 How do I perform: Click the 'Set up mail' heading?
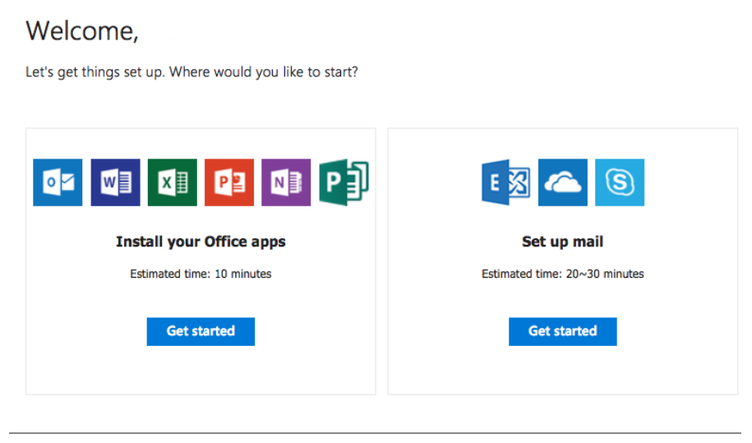tap(562, 242)
